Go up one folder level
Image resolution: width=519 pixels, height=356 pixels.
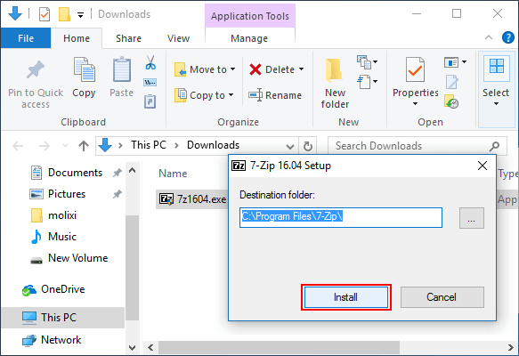coord(84,146)
